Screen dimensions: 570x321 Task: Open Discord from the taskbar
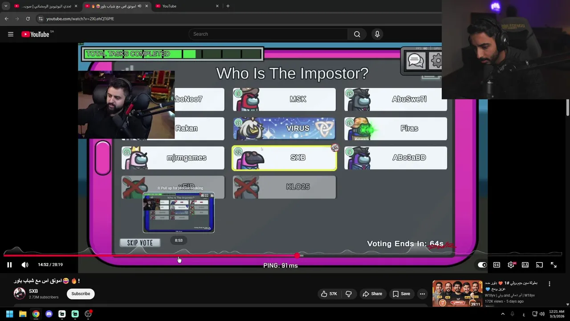(49, 314)
